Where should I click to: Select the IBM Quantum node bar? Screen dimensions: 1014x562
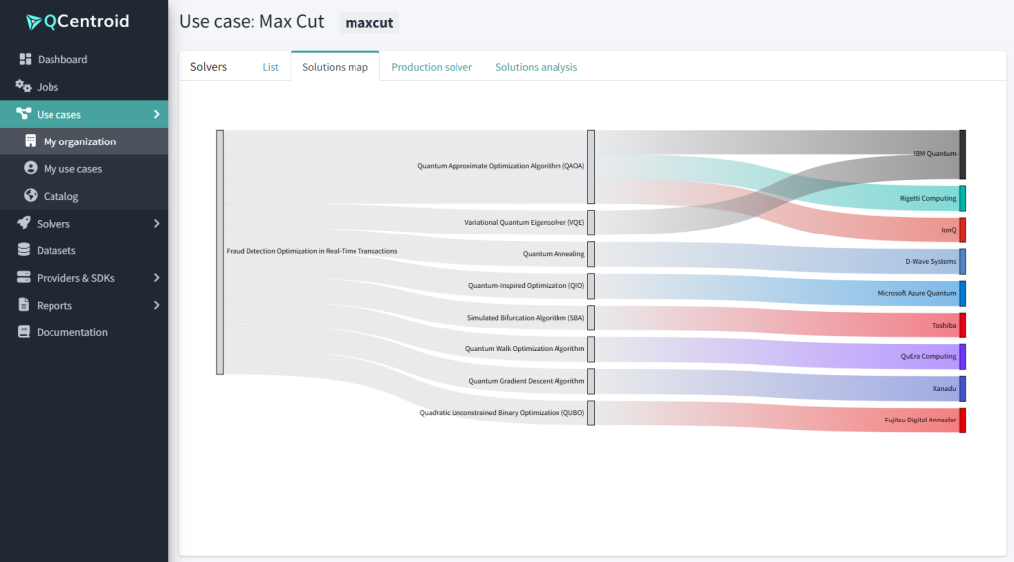tap(962, 154)
